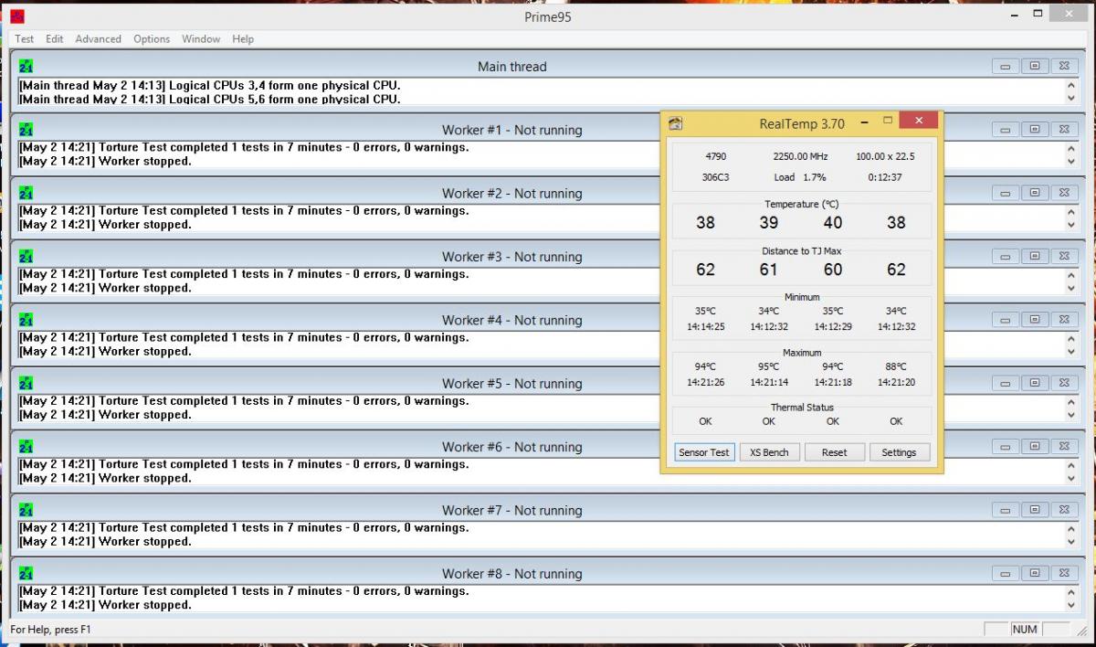Click the Worker #8 window icon

[x=26, y=573]
